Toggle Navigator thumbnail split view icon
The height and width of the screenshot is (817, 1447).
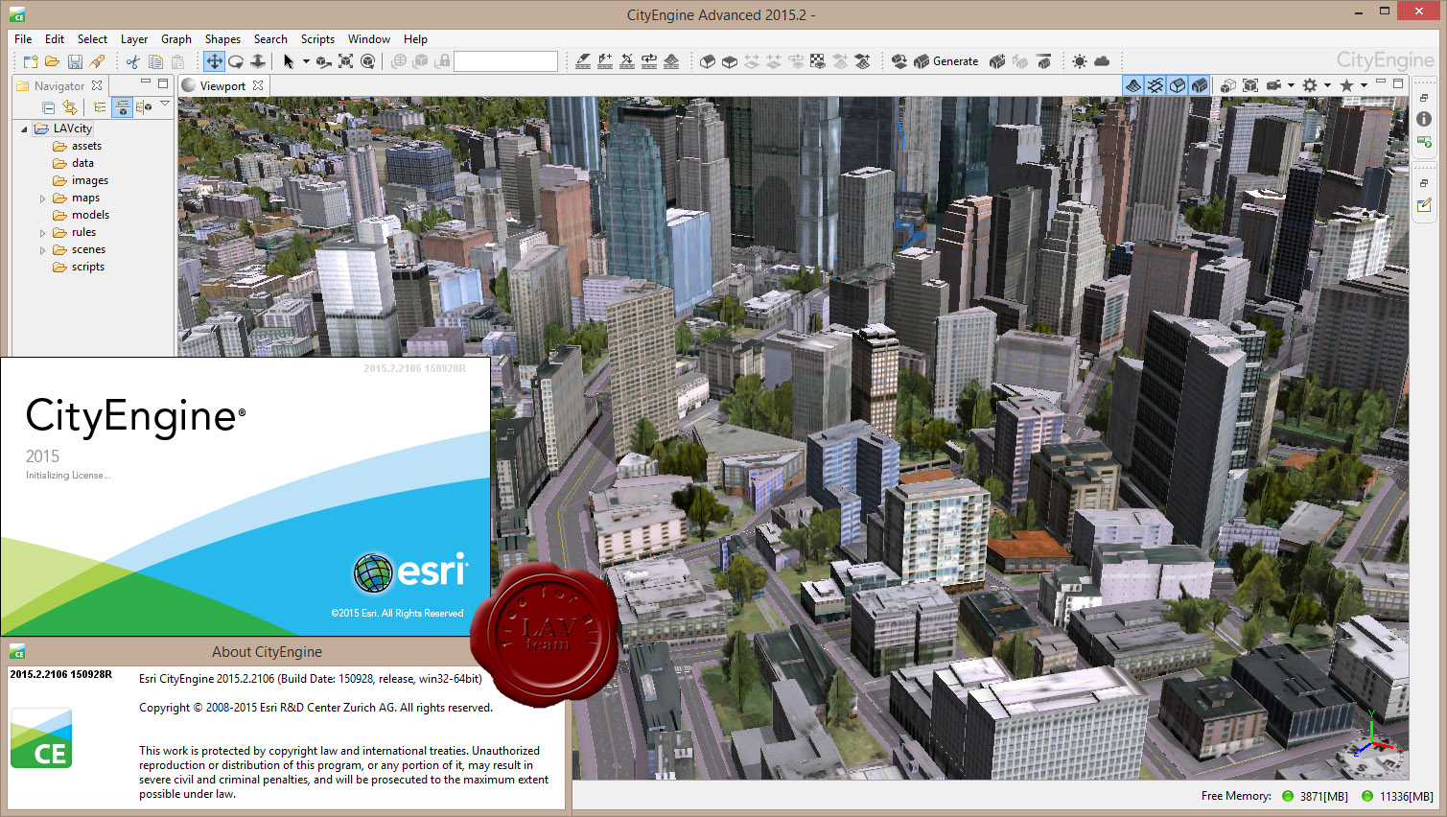pyautogui.click(x=144, y=107)
